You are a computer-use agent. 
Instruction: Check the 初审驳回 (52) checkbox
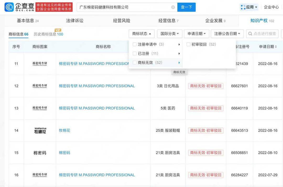coord(188,44)
